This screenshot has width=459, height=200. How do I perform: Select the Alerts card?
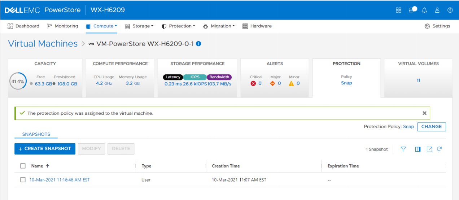pos(275,78)
